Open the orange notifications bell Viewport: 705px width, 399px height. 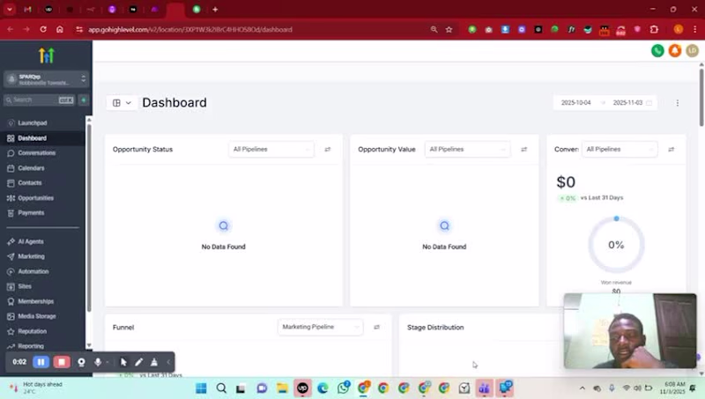click(675, 51)
